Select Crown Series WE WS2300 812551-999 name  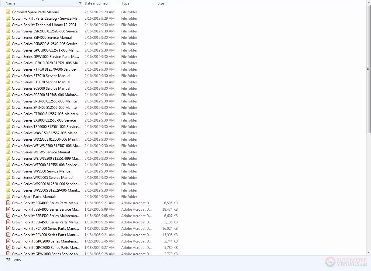pyautogui.click(x=46, y=159)
